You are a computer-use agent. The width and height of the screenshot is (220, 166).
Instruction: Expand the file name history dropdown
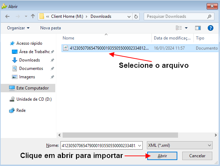coord(140,145)
